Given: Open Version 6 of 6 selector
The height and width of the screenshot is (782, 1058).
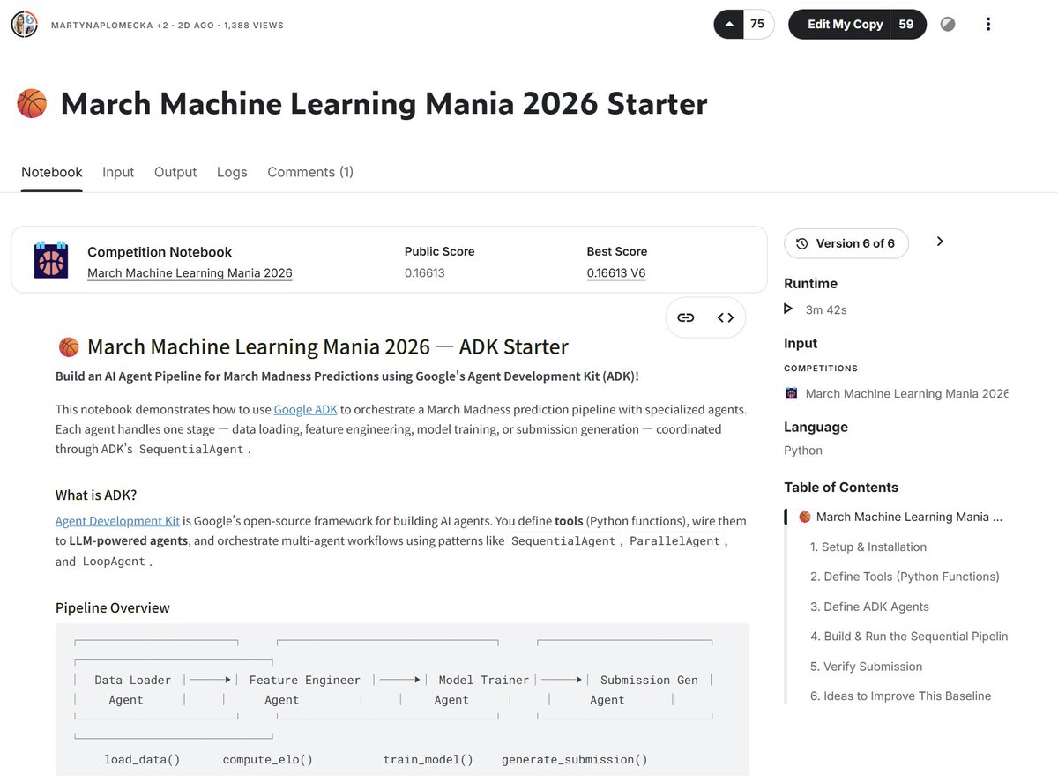Looking at the screenshot, I should tap(846, 243).
